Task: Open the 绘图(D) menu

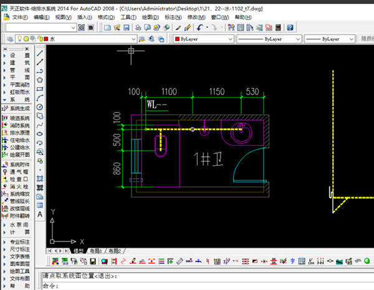Action: [150, 17]
